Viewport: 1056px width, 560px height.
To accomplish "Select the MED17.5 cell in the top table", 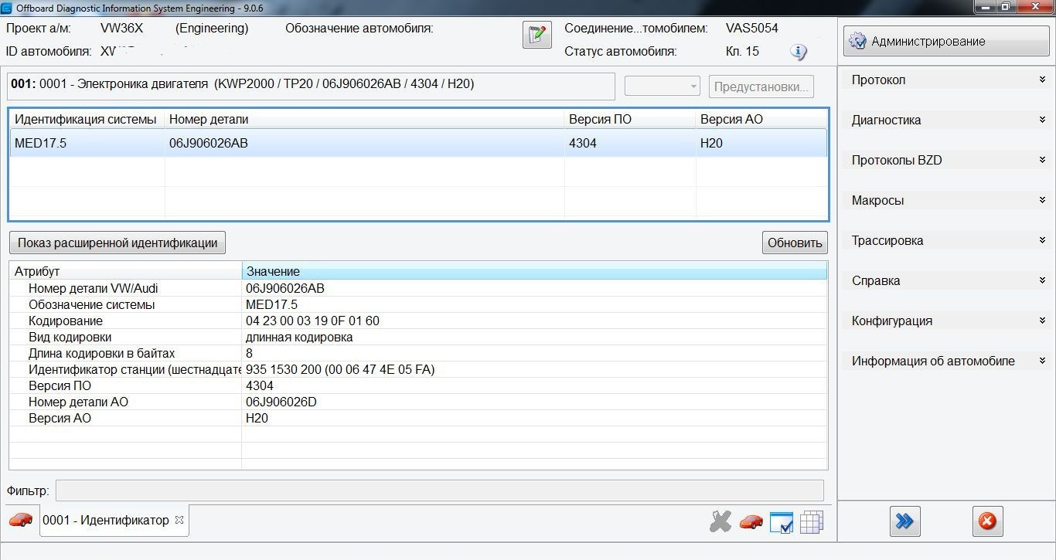I will (x=87, y=143).
